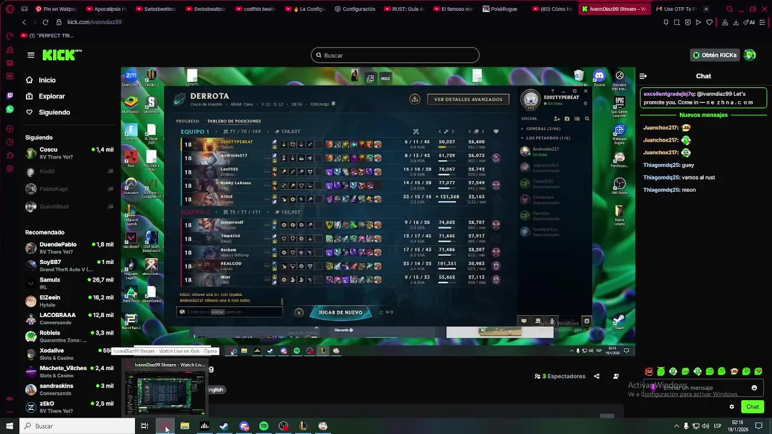Open Task View on the Windows taskbar
The image size is (772, 434).
tap(145, 426)
